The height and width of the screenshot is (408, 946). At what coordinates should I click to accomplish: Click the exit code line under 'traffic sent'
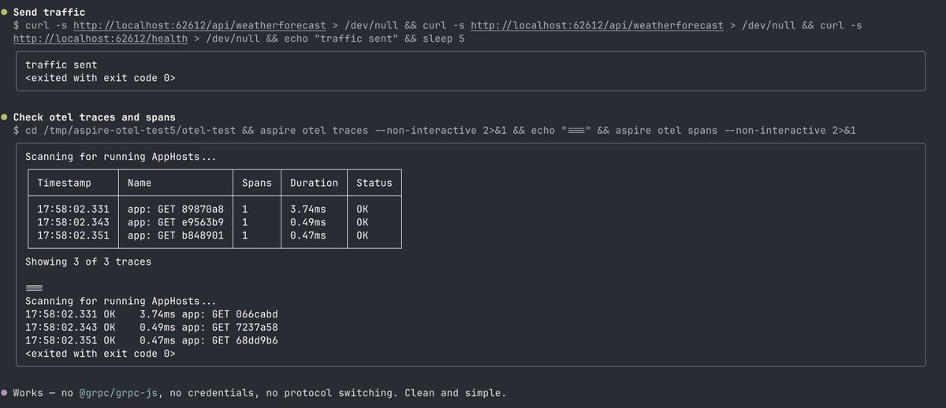tap(100, 78)
